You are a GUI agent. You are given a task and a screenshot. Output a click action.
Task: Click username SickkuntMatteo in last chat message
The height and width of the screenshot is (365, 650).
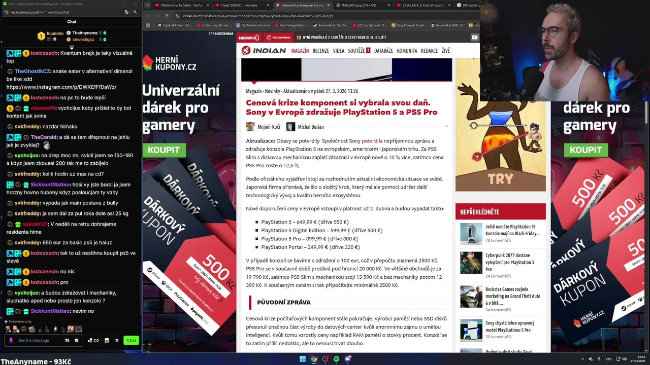tap(50, 311)
